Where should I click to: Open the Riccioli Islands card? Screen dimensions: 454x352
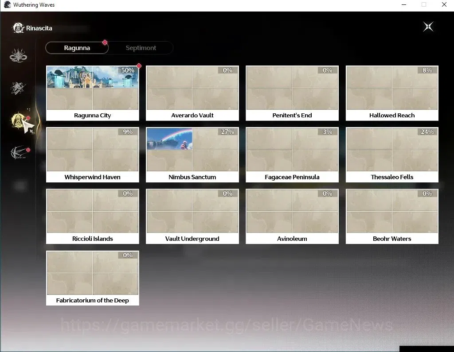(93, 217)
